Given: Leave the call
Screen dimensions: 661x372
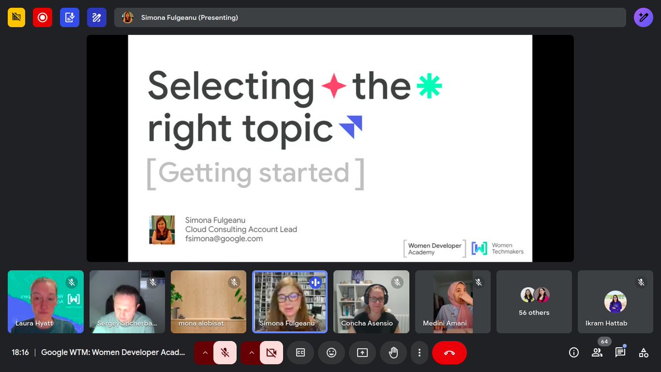Looking at the screenshot, I should (449, 352).
